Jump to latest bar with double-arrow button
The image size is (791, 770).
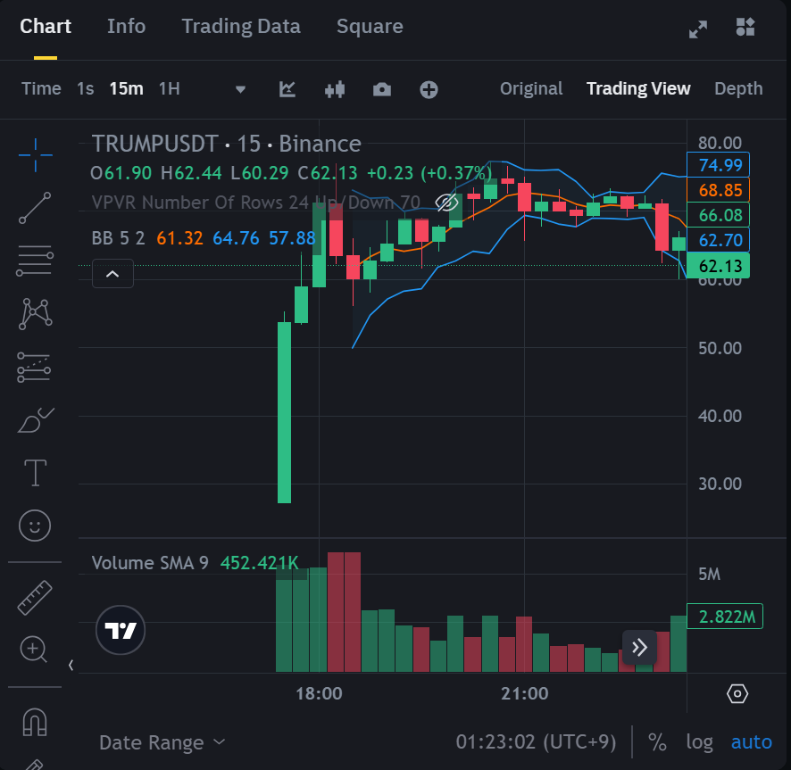[639, 648]
